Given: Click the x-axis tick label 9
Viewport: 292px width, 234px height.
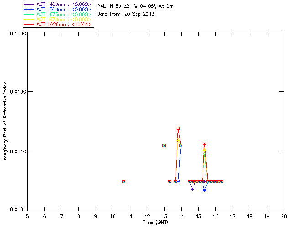Looking at the screenshot, I should pos(96,216).
